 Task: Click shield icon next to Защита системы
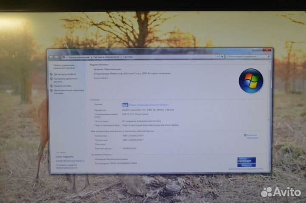click(x=51, y=86)
